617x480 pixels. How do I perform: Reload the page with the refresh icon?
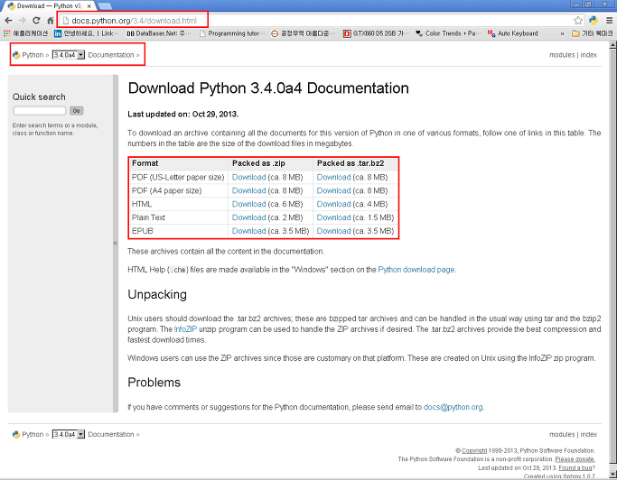click(x=36, y=21)
